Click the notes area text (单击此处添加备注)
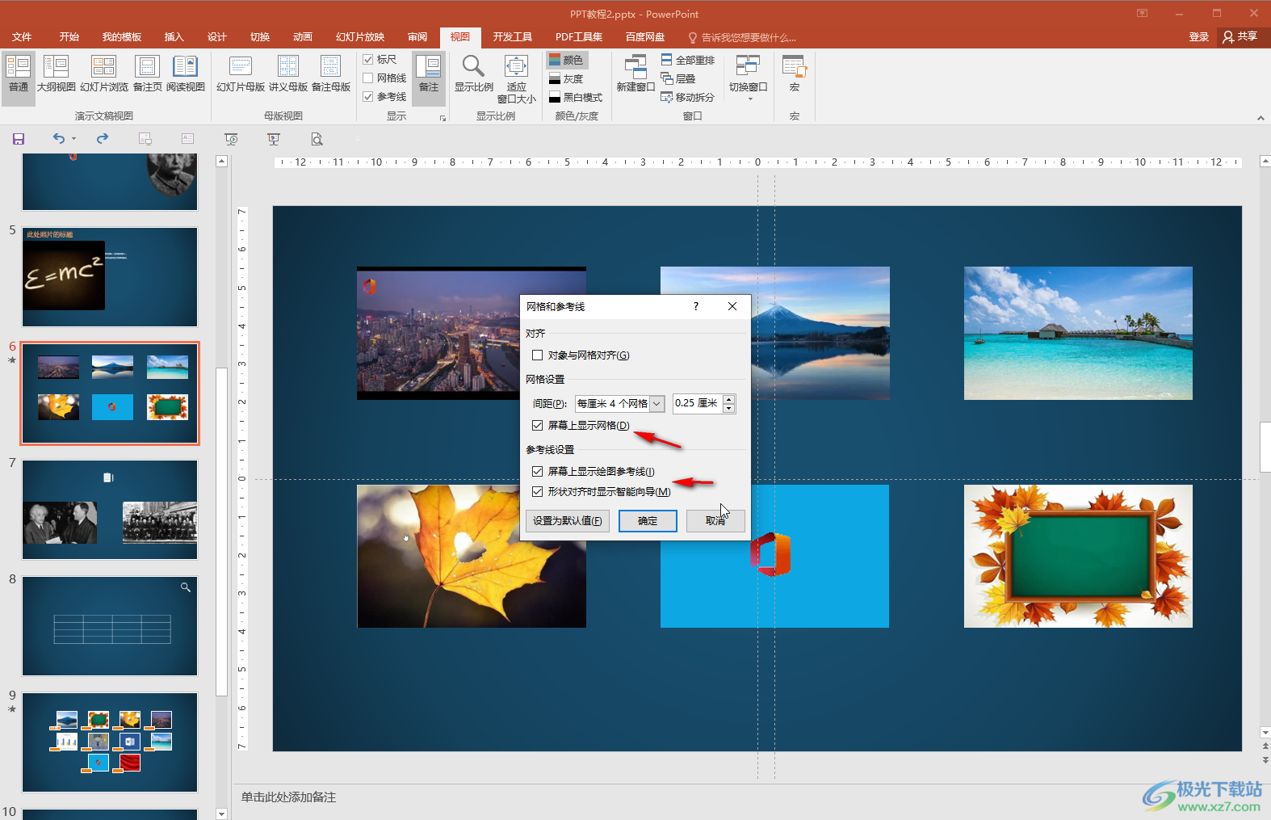This screenshot has height=820, width=1271. click(x=288, y=797)
